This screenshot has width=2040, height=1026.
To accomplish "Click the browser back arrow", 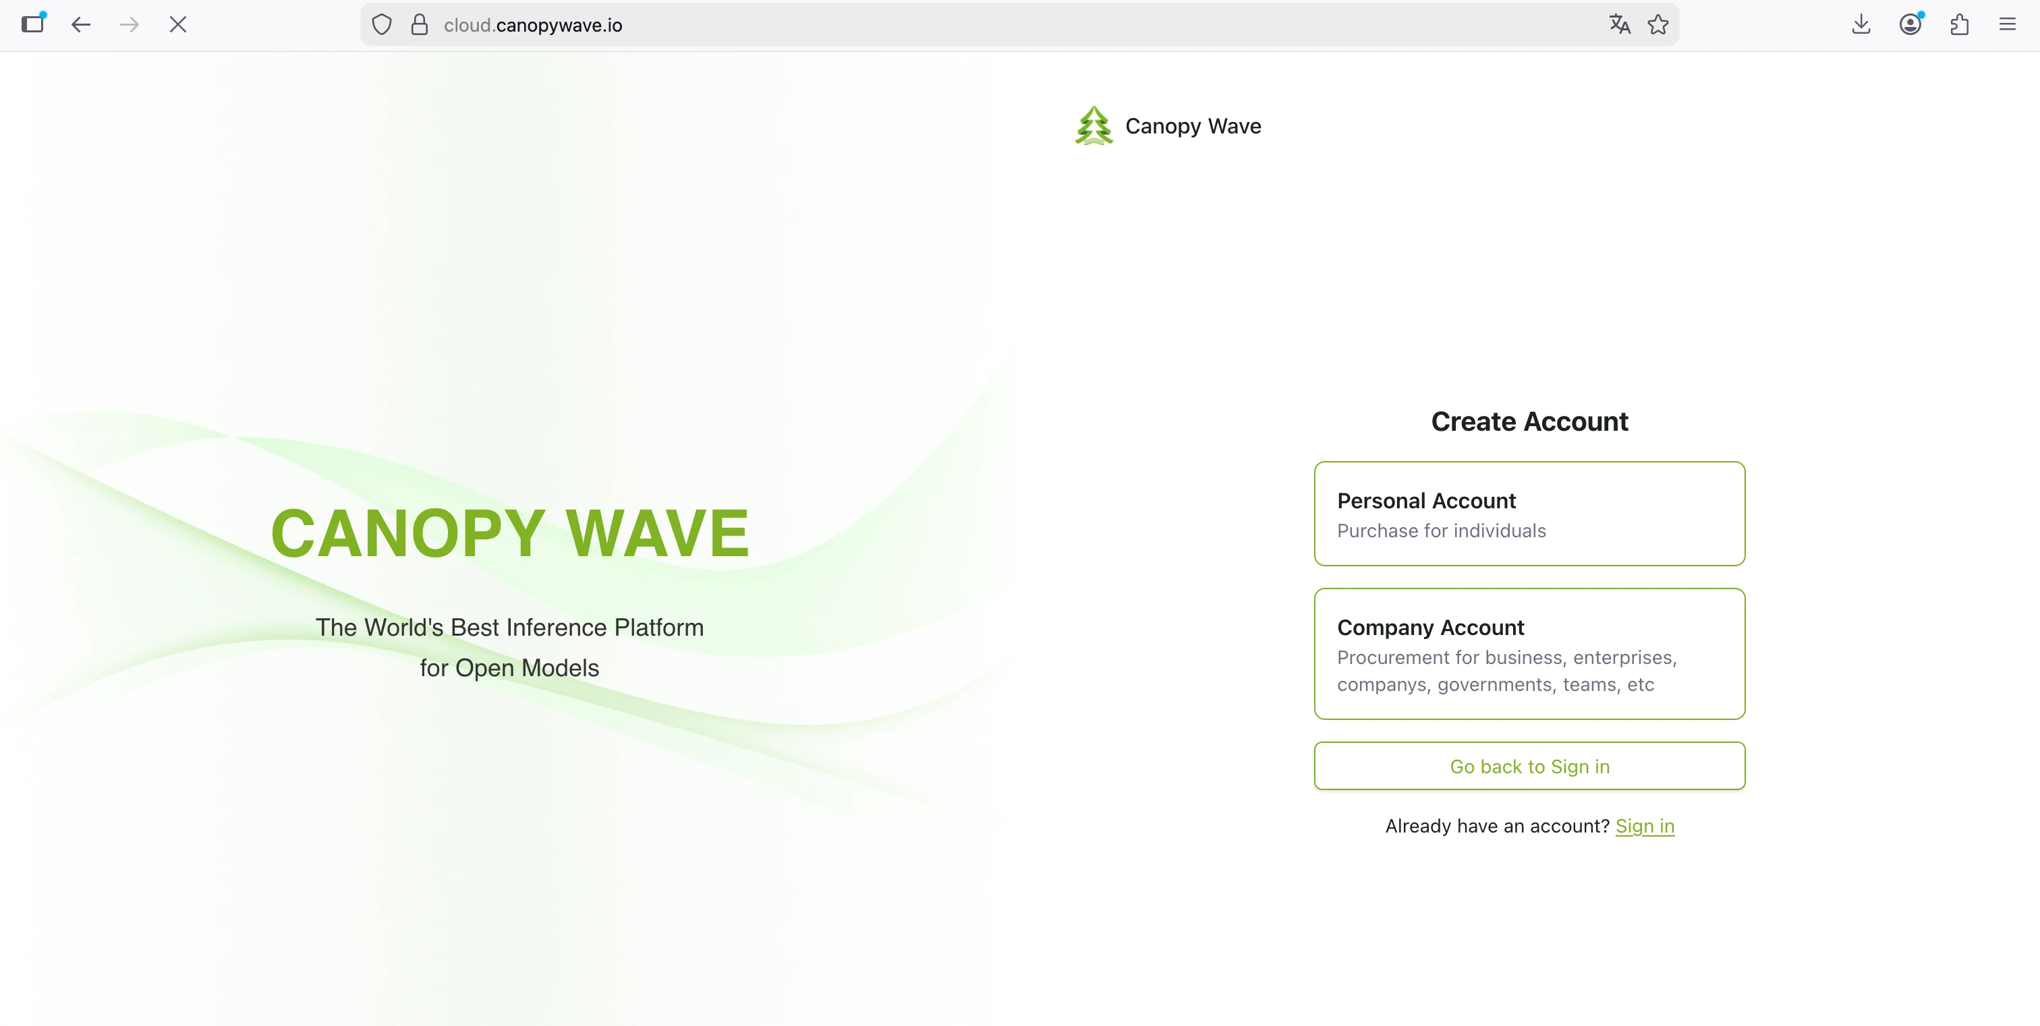I will pos(81,24).
